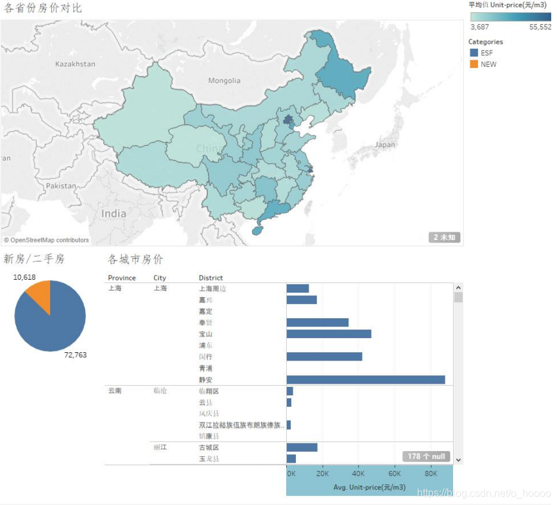This screenshot has height=505, width=557.
Task: Click the Categories legend title
Action: click(486, 42)
